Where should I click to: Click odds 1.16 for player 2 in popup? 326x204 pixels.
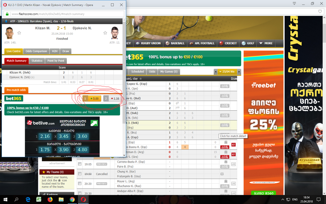[x=112, y=98]
